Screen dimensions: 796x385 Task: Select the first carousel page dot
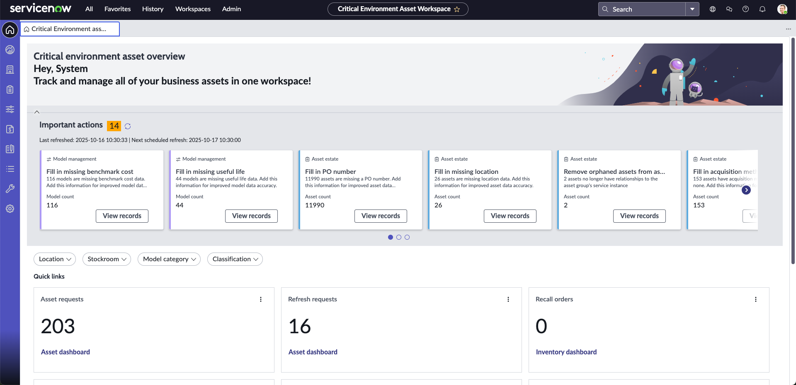pyautogui.click(x=391, y=237)
